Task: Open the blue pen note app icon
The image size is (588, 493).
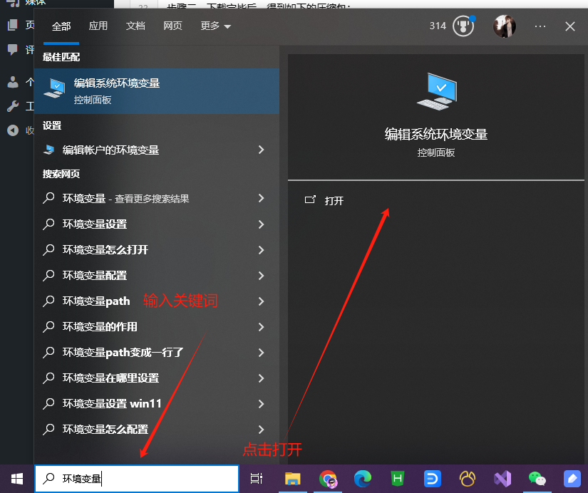Action: tap(572, 479)
